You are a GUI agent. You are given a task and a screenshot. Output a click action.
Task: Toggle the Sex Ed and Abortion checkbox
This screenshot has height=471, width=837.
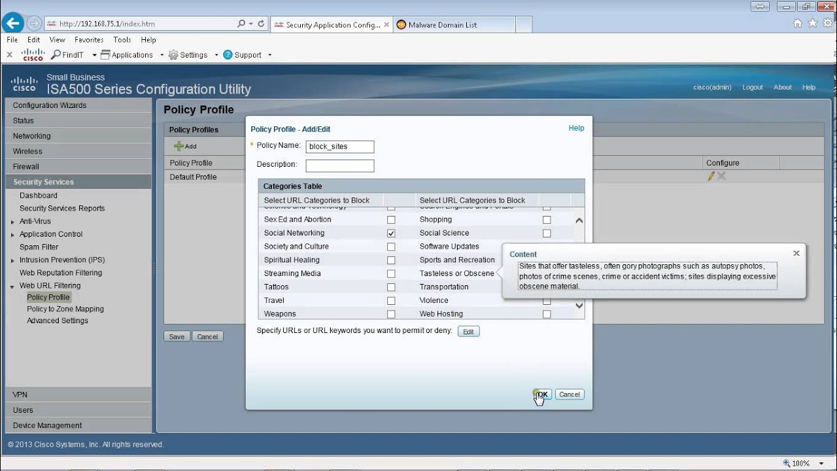pyautogui.click(x=391, y=220)
